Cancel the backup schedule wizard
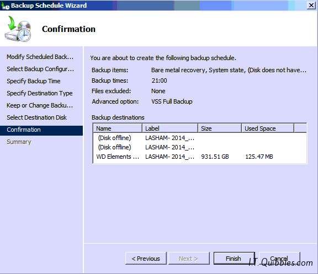 pyautogui.click(x=279, y=259)
